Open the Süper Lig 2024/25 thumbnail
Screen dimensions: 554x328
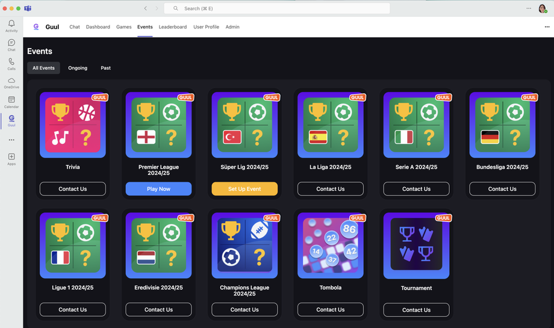tap(244, 125)
